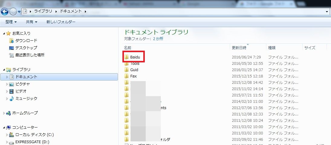331x145 pixels.
Task: Collapse the ライブラリ tree section
Action: point(4,70)
